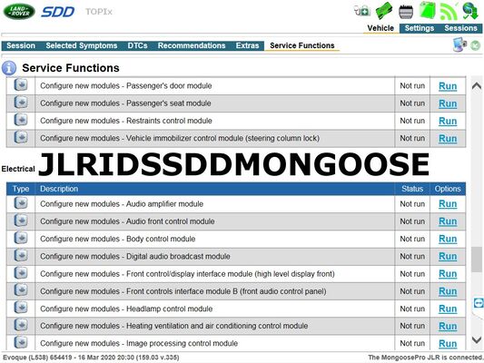The height and width of the screenshot is (363, 484).
Task: Click type icon for Digital audio broadcast row
Action: coord(21,255)
